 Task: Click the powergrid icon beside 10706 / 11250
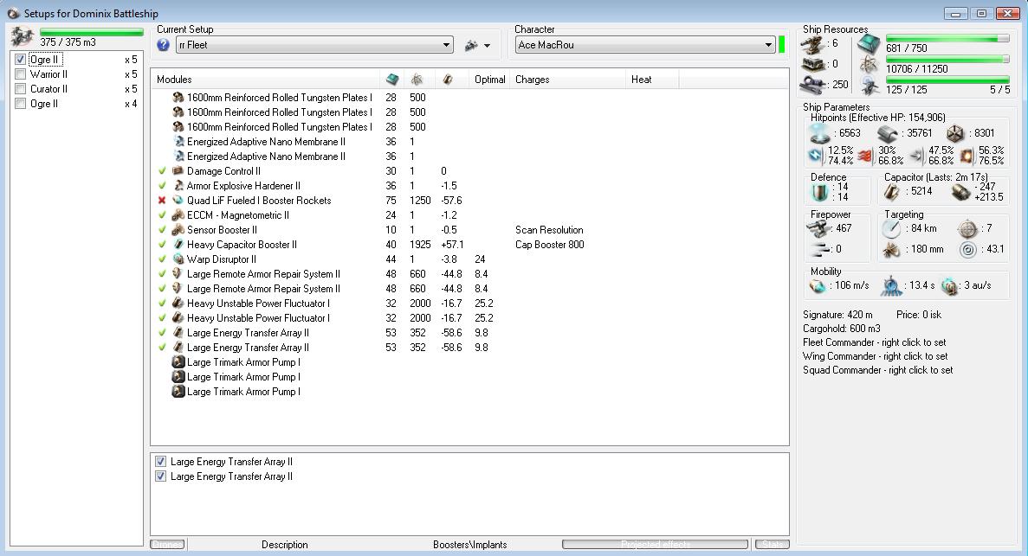pos(869,65)
